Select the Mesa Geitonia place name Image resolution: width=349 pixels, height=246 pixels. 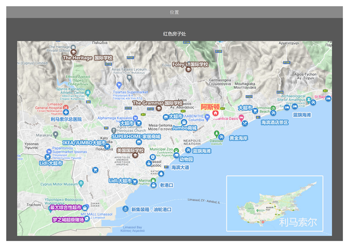[x=160, y=125]
